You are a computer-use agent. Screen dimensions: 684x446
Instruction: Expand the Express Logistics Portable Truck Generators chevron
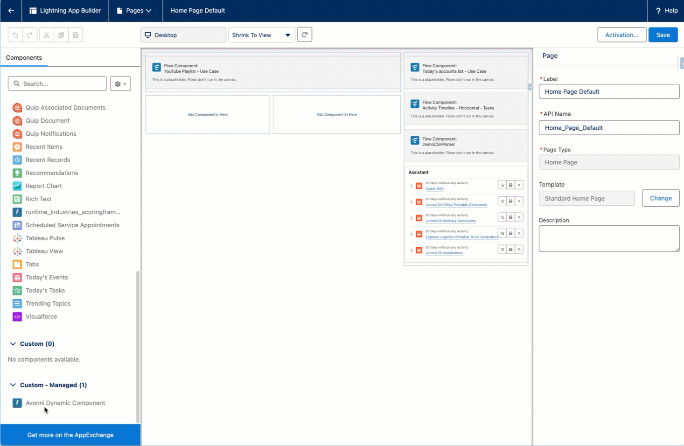pyautogui.click(x=412, y=234)
